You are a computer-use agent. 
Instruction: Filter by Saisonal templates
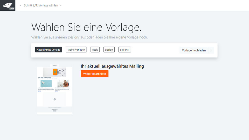tap(125, 50)
